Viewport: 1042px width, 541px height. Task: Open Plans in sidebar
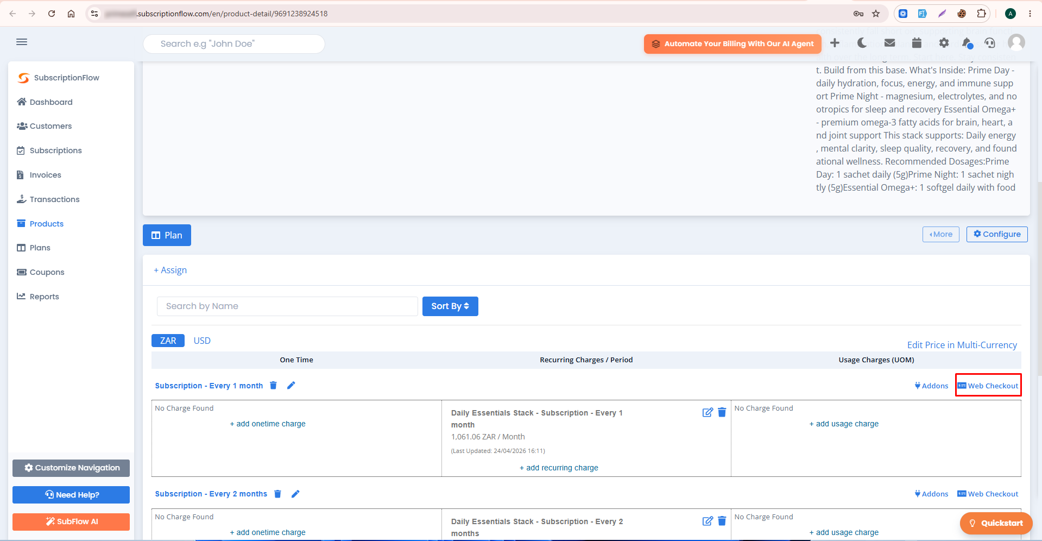point(34,248)
